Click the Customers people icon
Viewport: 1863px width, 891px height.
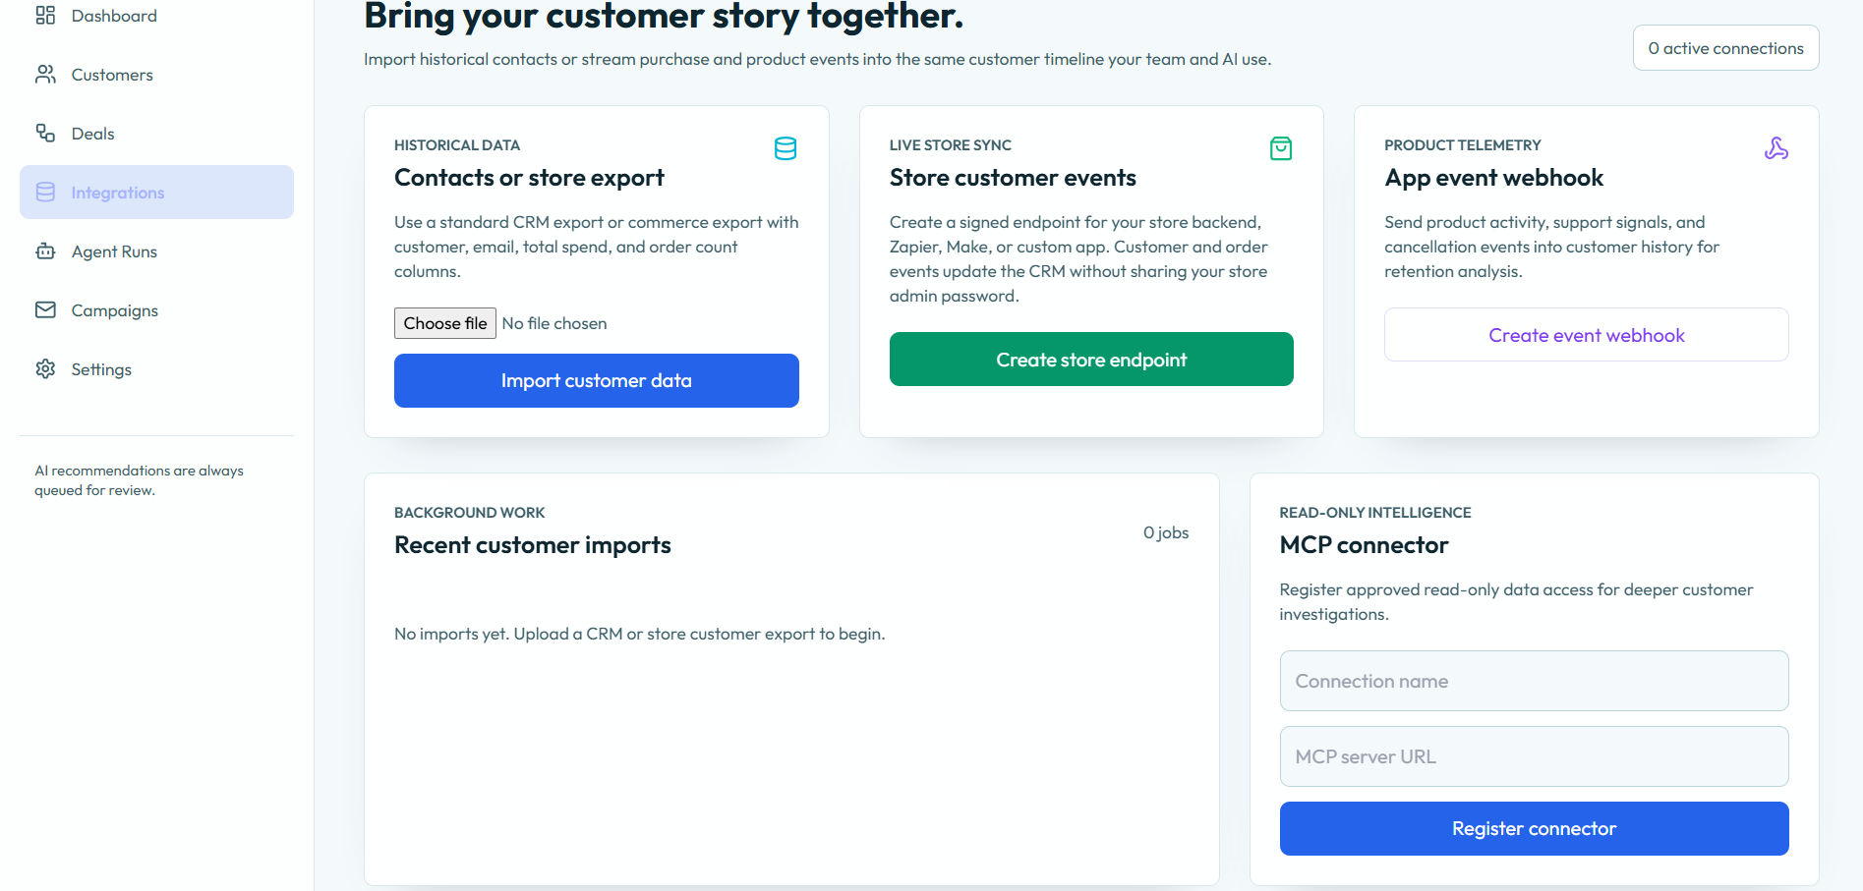45,75
